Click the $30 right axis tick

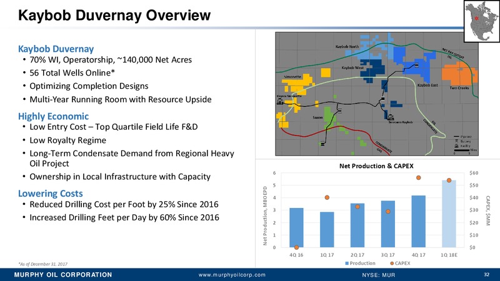point(474,210)
